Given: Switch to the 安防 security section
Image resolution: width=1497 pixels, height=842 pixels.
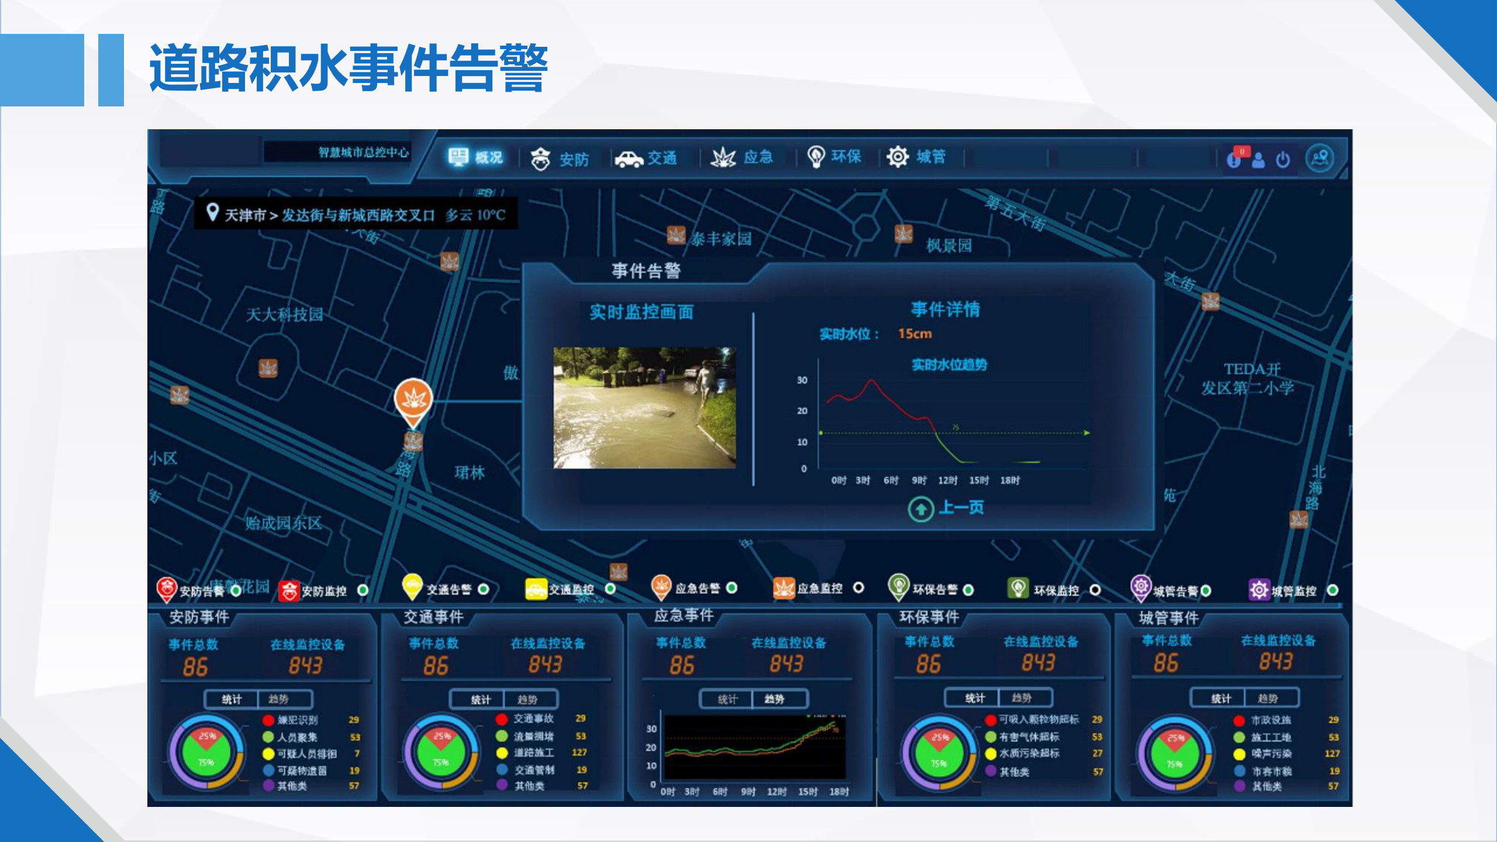Looking at the screenshot, I should pos(560,158).
